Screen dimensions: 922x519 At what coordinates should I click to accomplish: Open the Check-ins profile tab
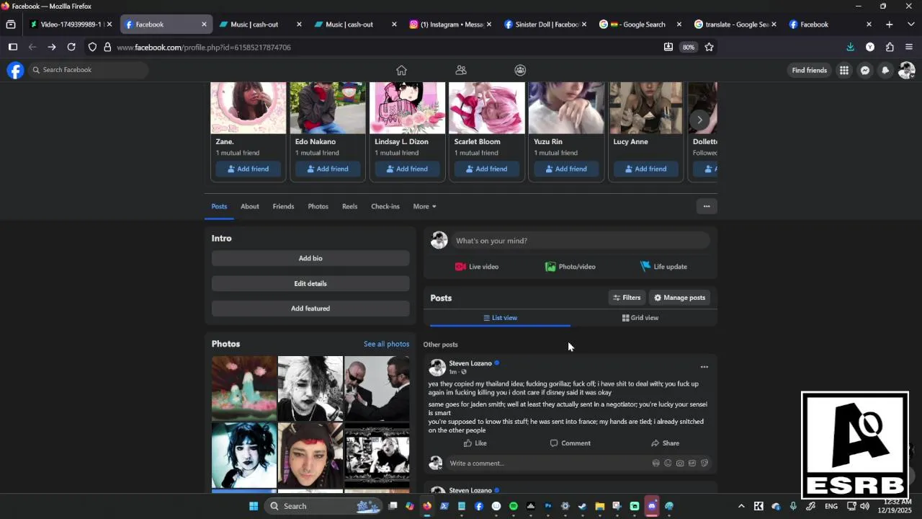(x=385, y=206)
